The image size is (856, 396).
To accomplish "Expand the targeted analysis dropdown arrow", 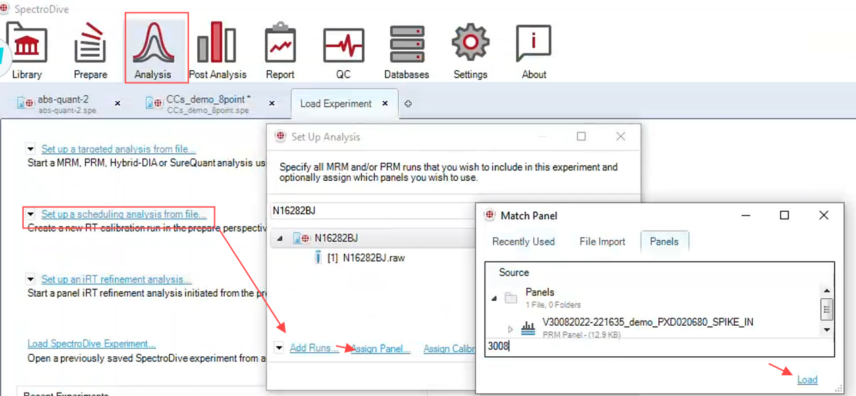I will [31, 149].
